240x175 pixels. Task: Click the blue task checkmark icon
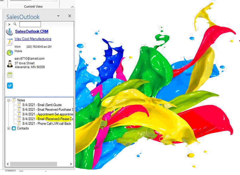point(10,85)
